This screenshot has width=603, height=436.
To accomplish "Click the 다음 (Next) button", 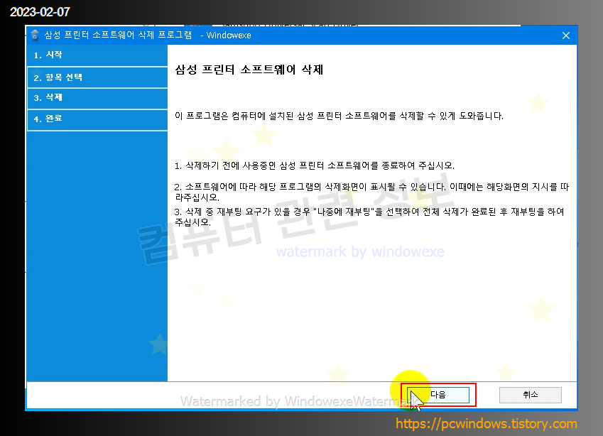I will (x=438, y=395).
